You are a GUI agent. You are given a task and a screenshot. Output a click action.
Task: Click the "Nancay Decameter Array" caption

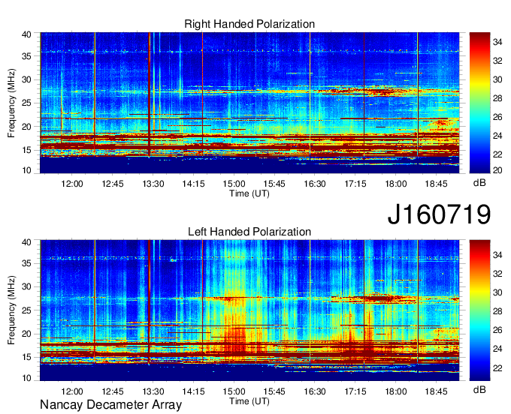coord(110,405)
